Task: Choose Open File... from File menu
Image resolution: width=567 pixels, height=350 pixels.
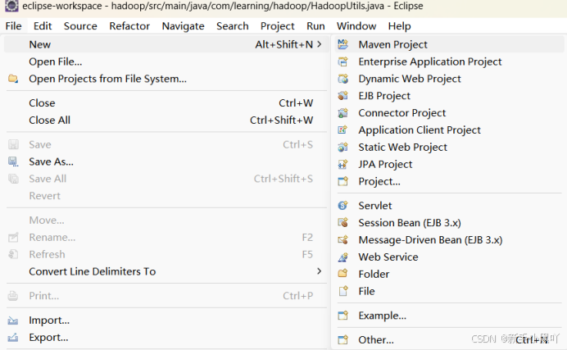Action: click(166, 61)
